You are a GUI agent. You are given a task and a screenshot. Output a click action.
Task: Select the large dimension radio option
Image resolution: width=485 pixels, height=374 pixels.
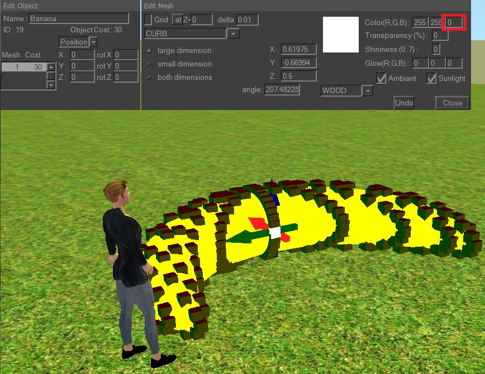click(x=149, y=51)
